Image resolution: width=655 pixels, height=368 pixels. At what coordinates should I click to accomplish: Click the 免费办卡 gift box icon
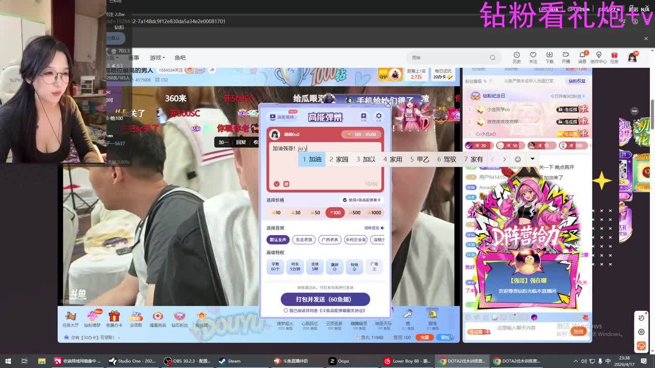[114, 317]
